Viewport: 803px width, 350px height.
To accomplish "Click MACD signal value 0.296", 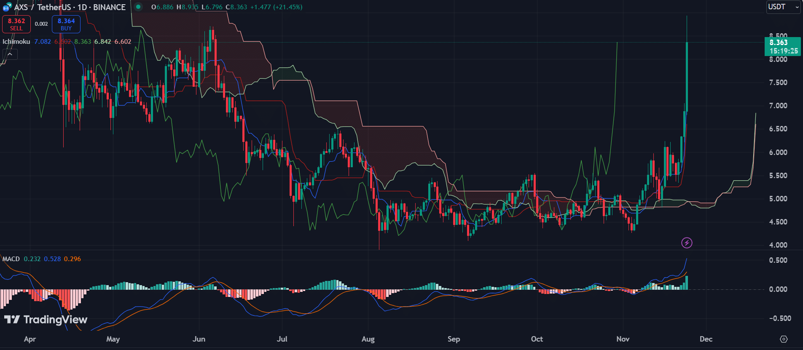I will tap(73, 259).
